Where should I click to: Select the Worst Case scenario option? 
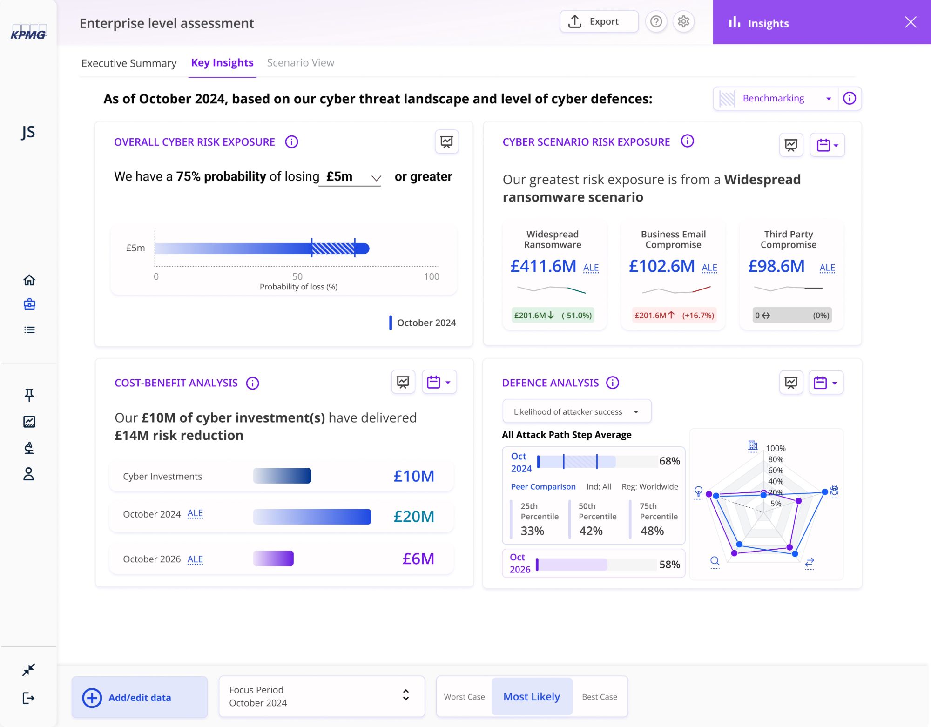[x=464, y=697]
